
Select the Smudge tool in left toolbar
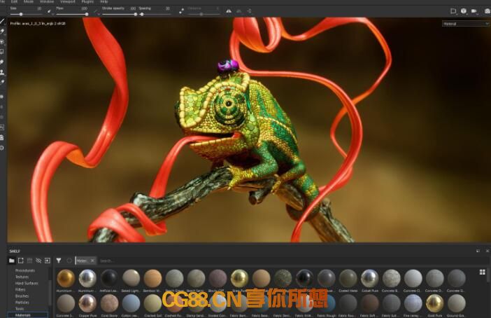2,62
